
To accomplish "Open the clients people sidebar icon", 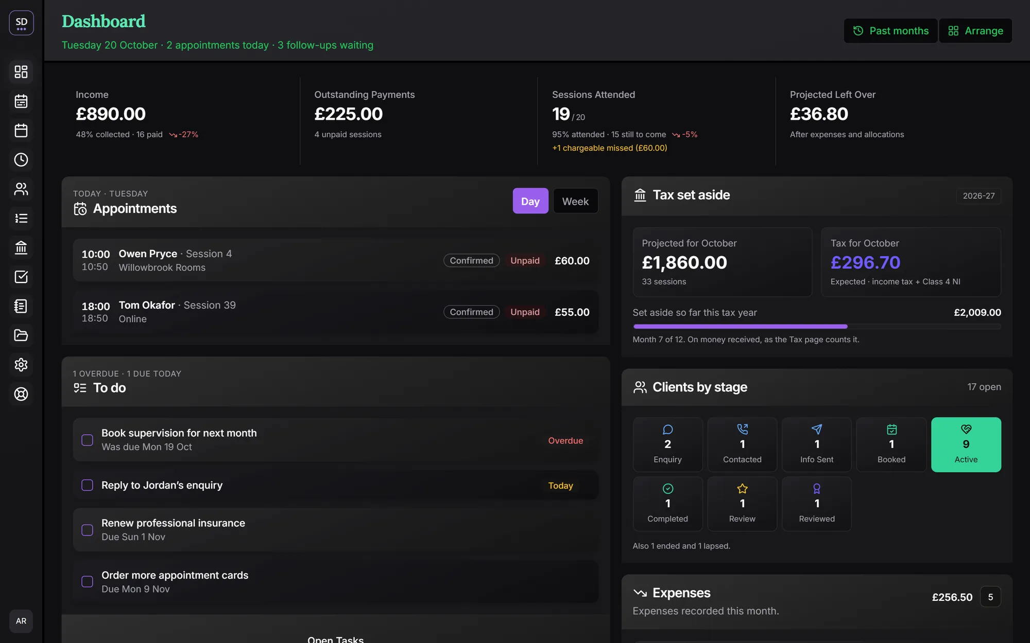I will [21, 189].
